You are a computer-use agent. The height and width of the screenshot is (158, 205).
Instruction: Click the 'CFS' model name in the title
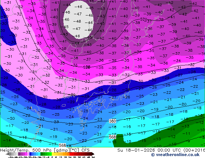[x=85, y=150]
